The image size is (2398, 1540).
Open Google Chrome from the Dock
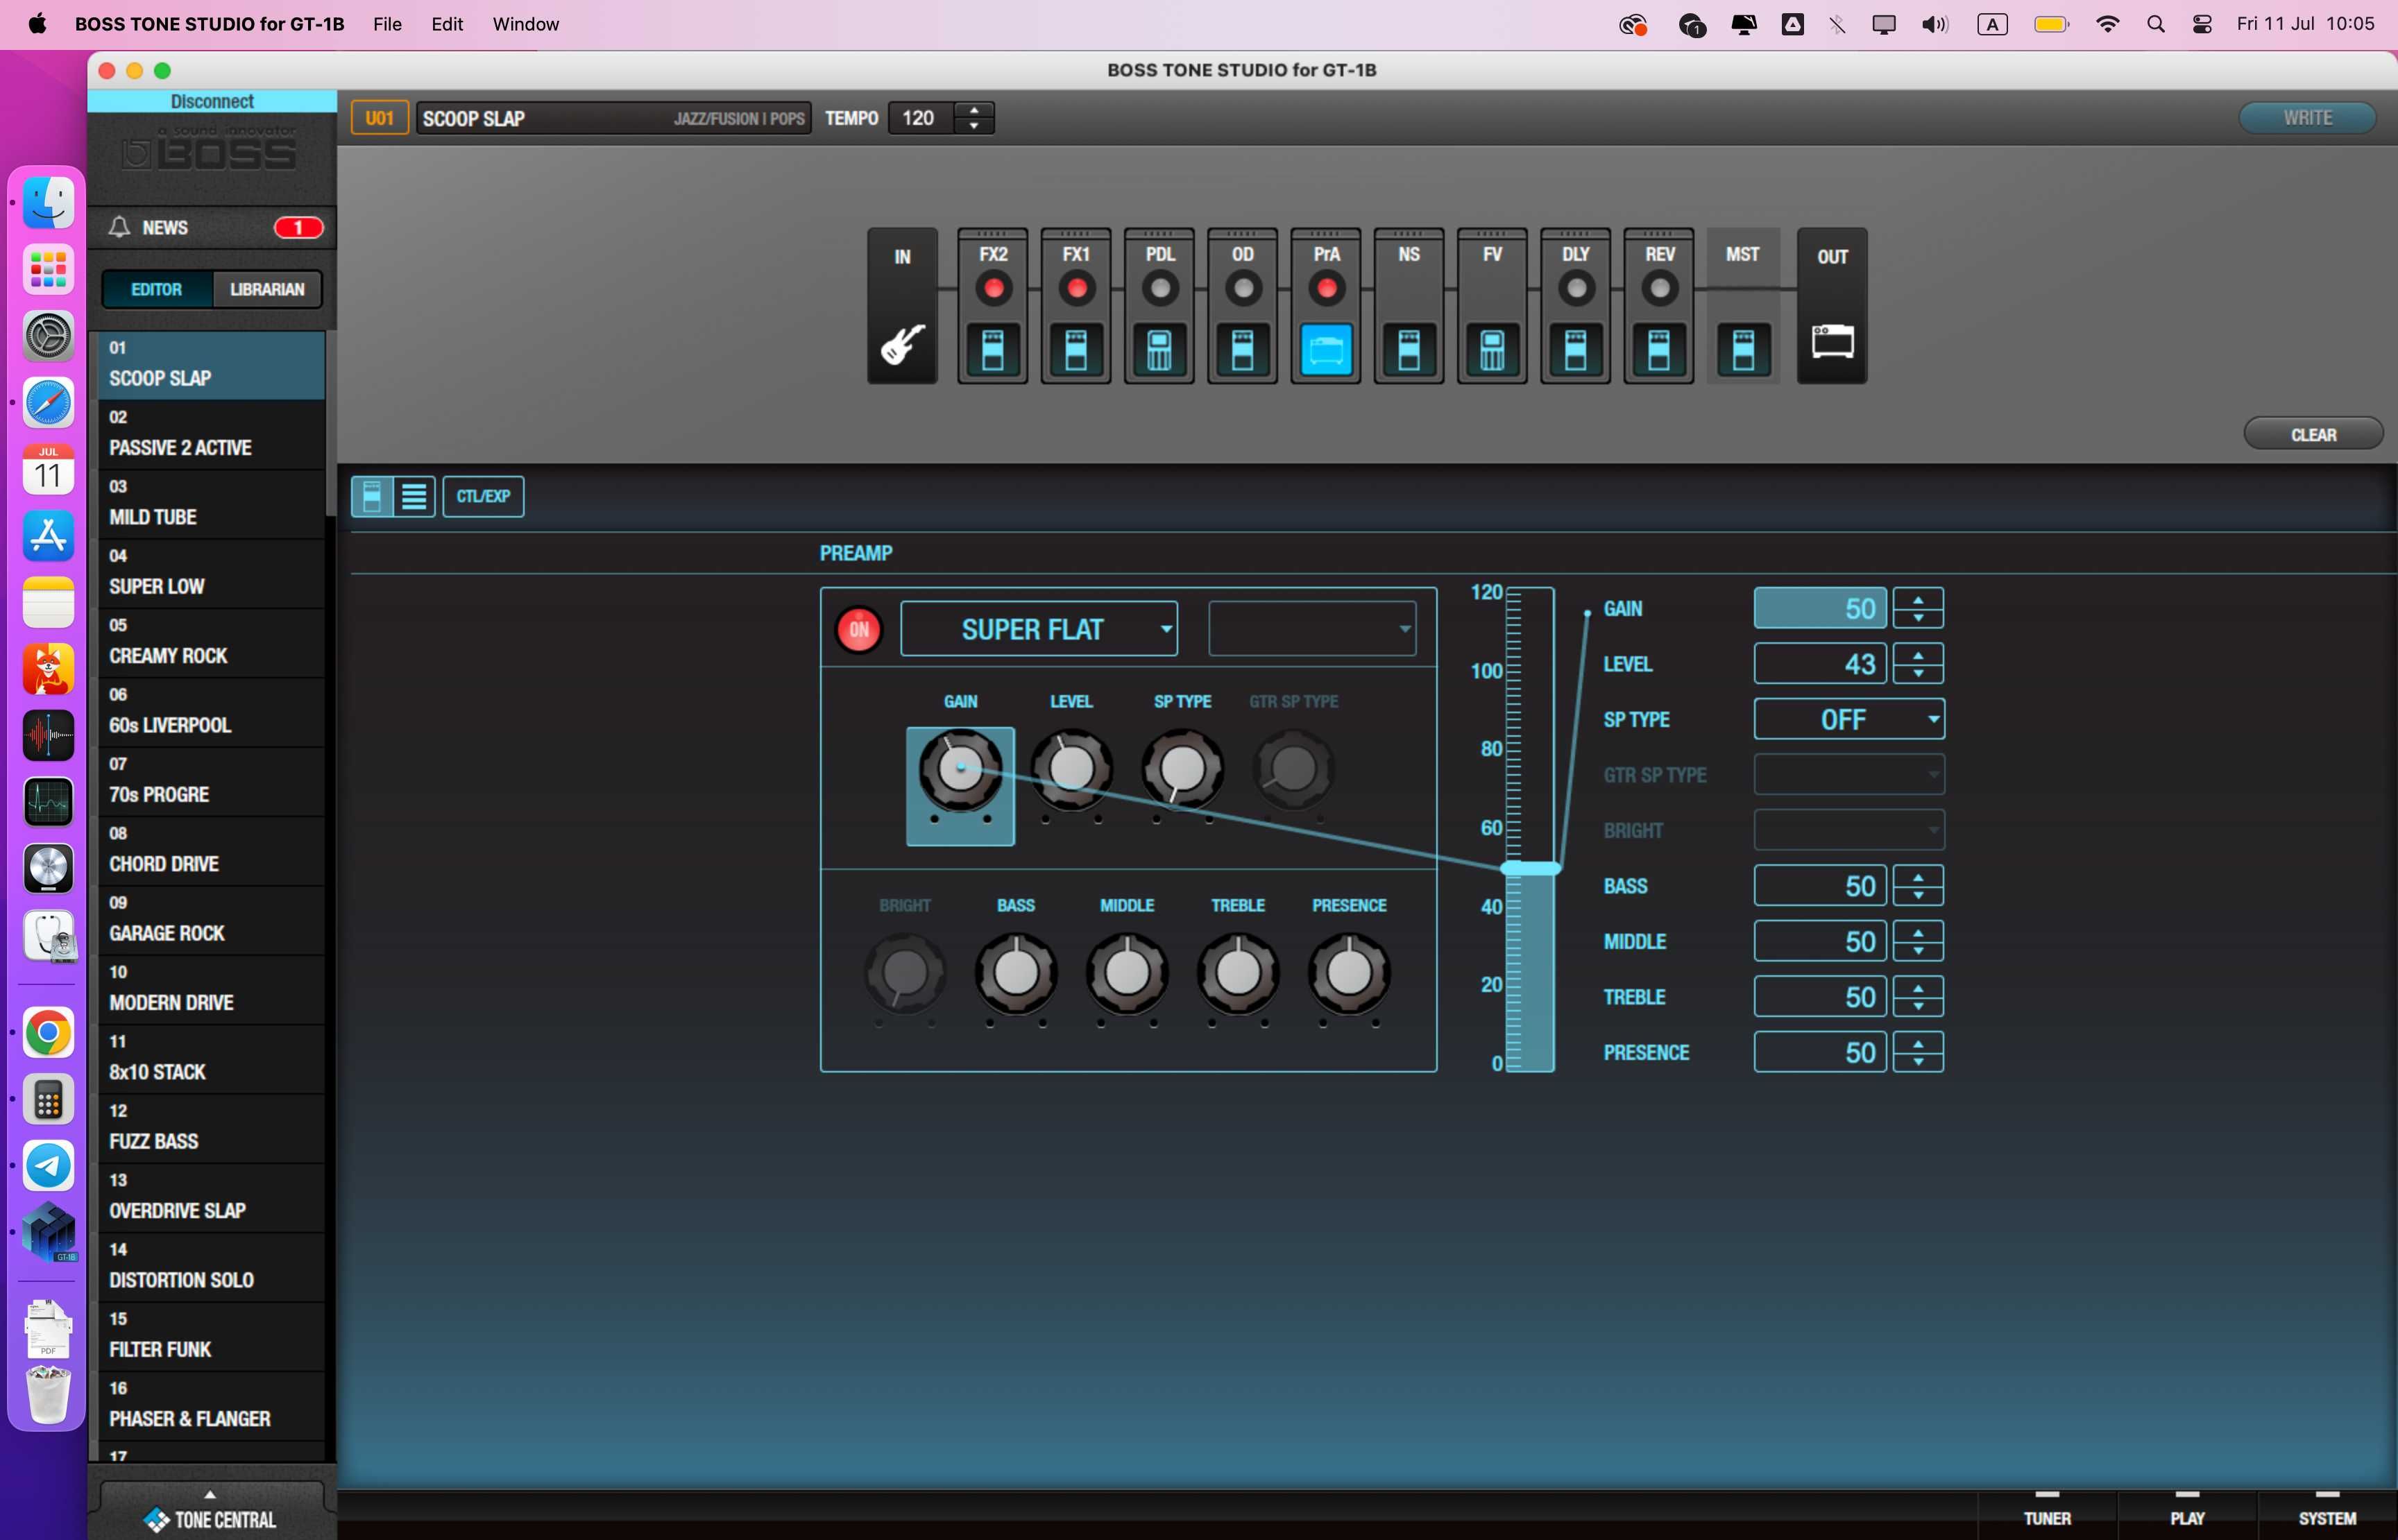[x=48, y=1033]
